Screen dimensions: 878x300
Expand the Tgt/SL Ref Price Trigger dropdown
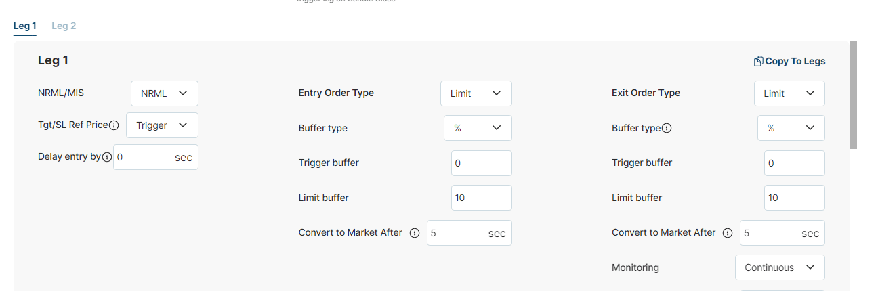[162, 125]
